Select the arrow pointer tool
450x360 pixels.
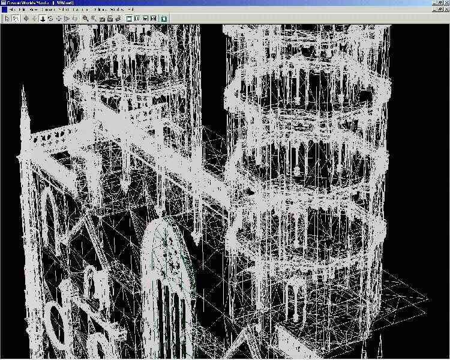coord(7,19)
